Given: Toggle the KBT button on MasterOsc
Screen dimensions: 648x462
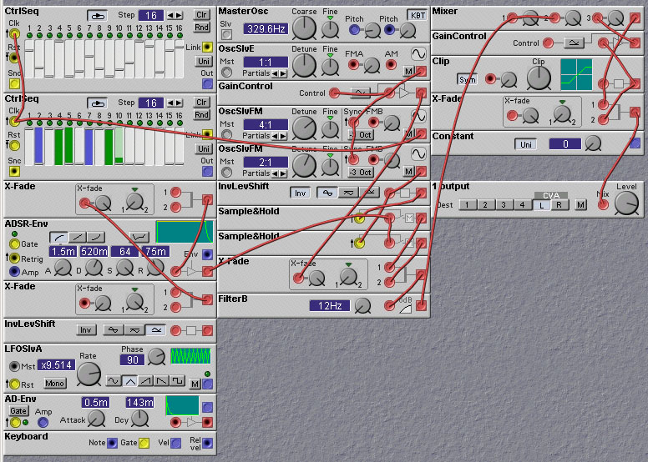Looking at the screenshot, I should click(x=416, y=15).
